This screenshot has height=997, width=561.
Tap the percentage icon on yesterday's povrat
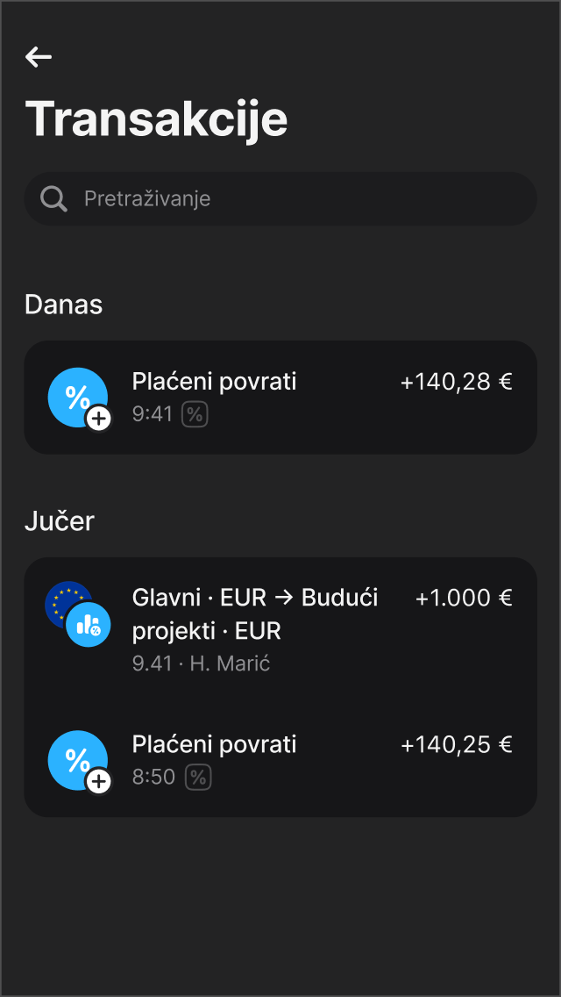[x=78, y=759]
